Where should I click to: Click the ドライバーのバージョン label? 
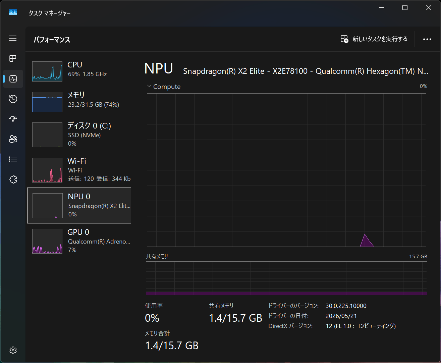[x=293, y=306]
